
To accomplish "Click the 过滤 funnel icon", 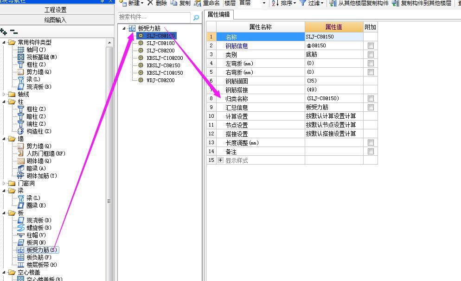I will (x=302, y=3).
